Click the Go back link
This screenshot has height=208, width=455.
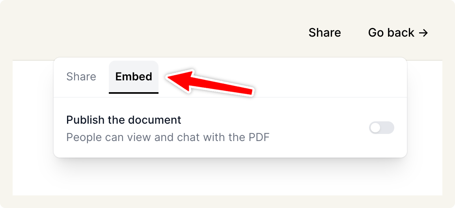(x=397, y=33)
